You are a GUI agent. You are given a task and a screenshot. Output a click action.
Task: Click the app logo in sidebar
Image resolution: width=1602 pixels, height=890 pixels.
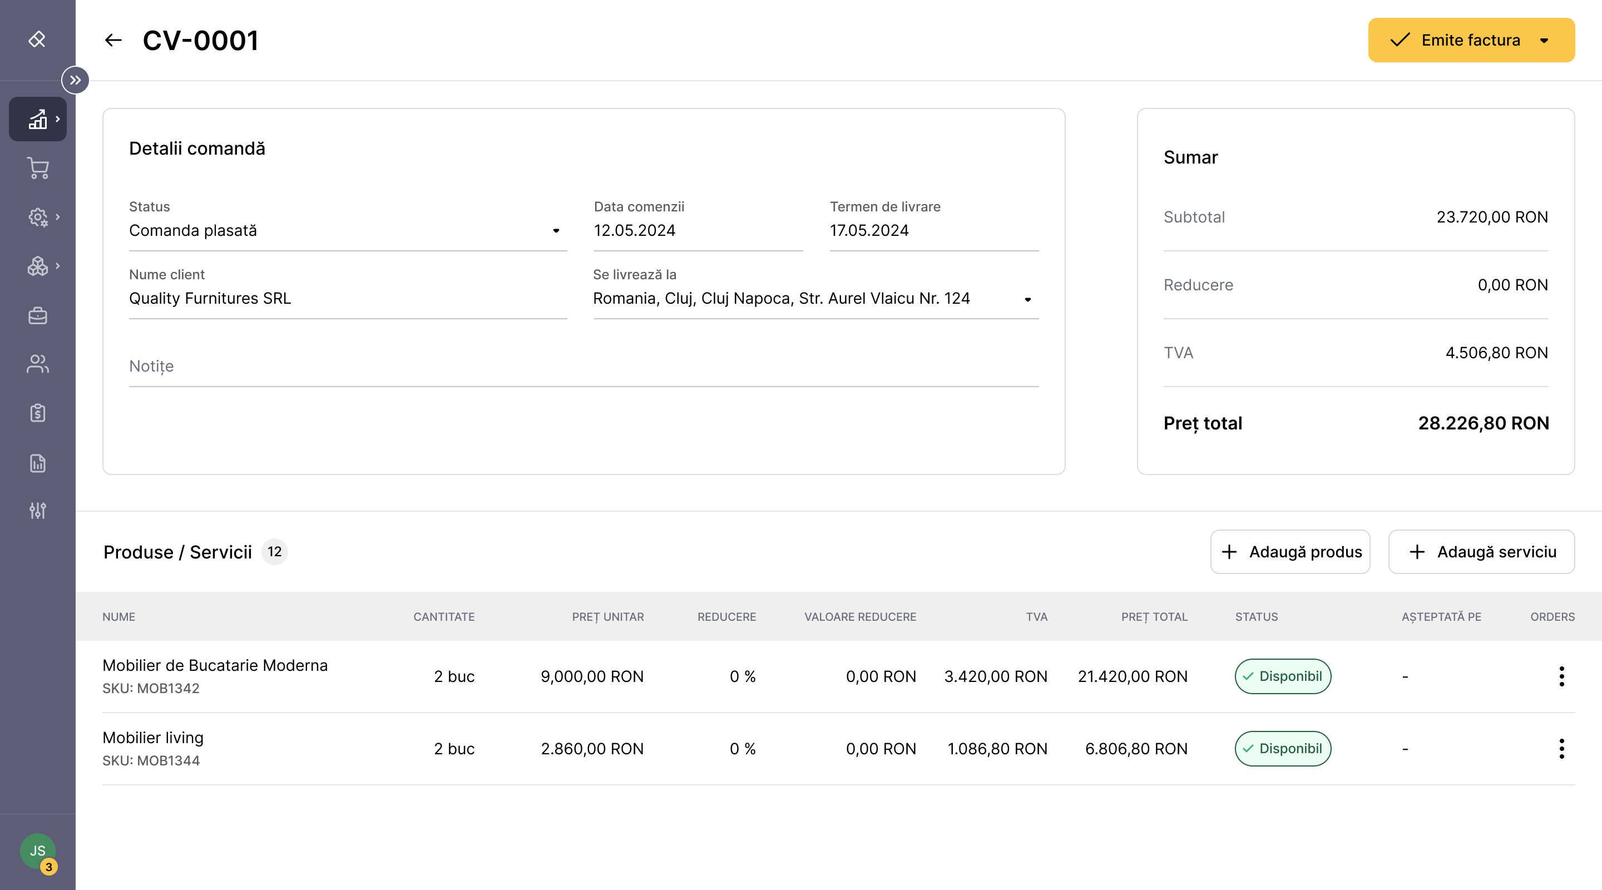coord(37,40)
